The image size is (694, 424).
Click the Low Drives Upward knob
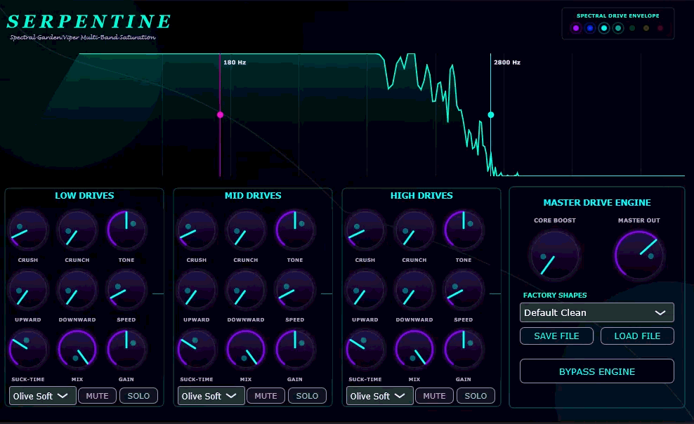[28, 290]
